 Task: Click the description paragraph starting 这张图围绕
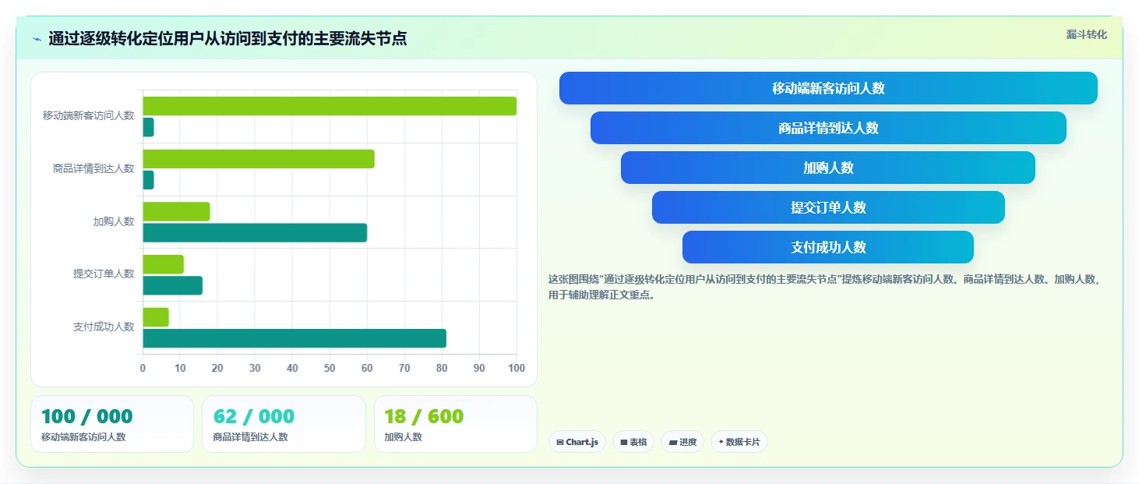pos(825,287)
